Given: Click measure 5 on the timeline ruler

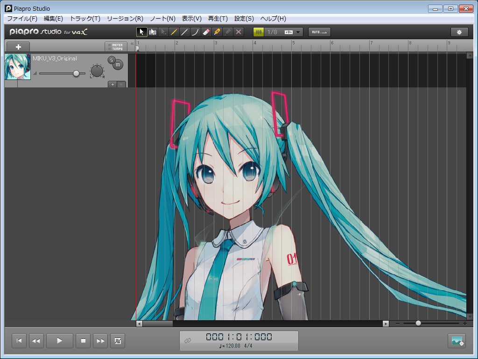Looking at the screenshot, I should click(x=293, y=43).
